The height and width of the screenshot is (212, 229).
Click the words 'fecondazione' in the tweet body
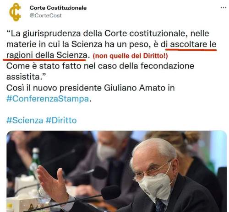pos(167,66)
